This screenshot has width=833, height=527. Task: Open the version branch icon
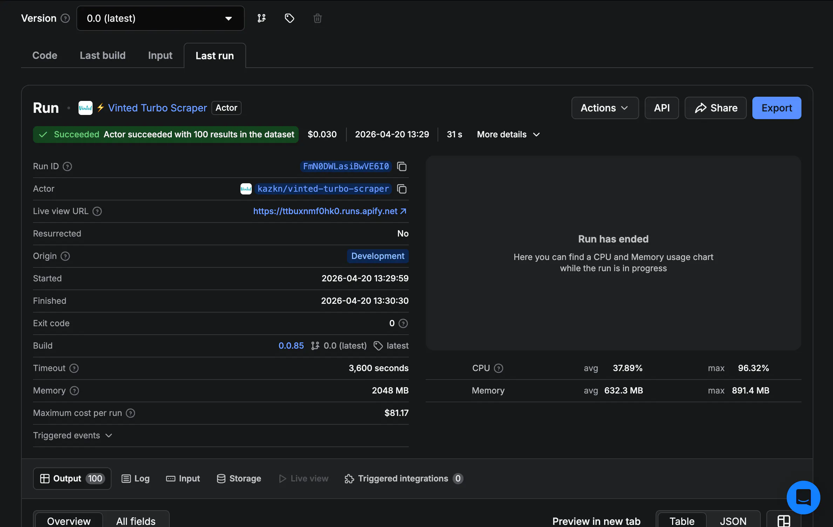pos(262,18)
